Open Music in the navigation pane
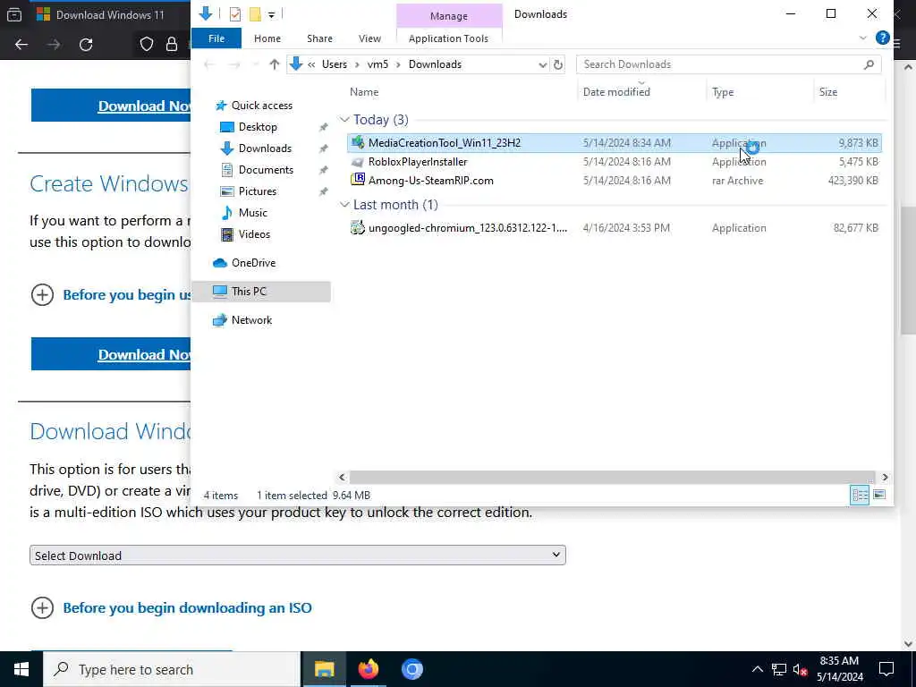 coord(252,213)
